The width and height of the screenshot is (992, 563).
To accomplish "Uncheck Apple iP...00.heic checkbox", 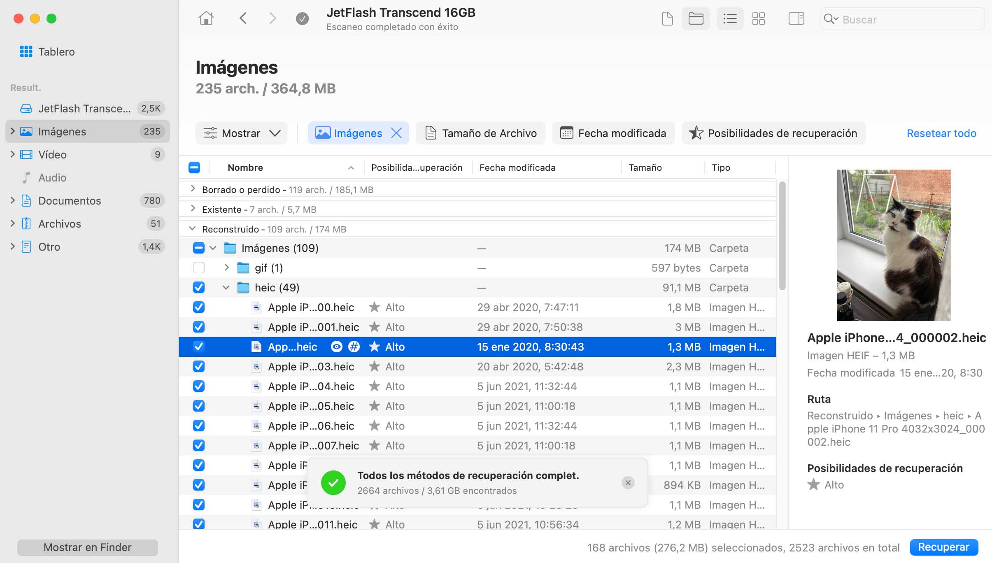I will [x=199, y=307].
